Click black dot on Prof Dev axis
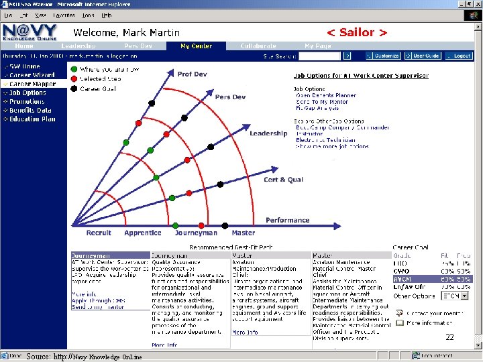The width and height of the screenshot is (483, 362). [152, 103]
